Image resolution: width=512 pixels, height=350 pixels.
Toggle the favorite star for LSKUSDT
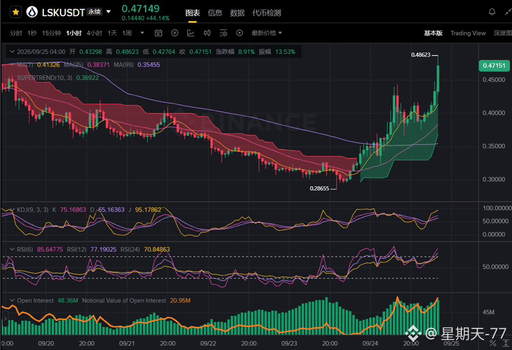(15, 12)
